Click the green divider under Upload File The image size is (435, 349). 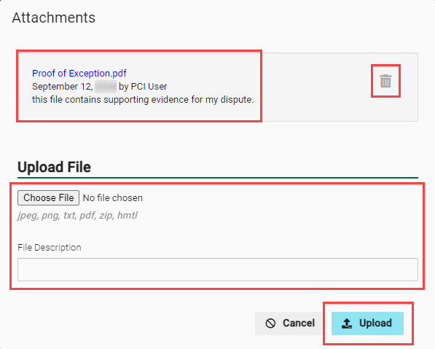click(218, 178)
